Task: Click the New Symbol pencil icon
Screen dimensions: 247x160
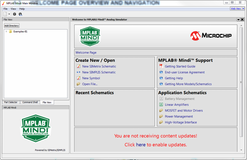Action: coord(78,78)
